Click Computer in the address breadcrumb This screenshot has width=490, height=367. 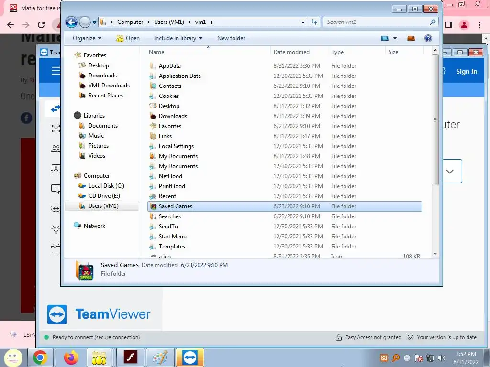point(130,22)
